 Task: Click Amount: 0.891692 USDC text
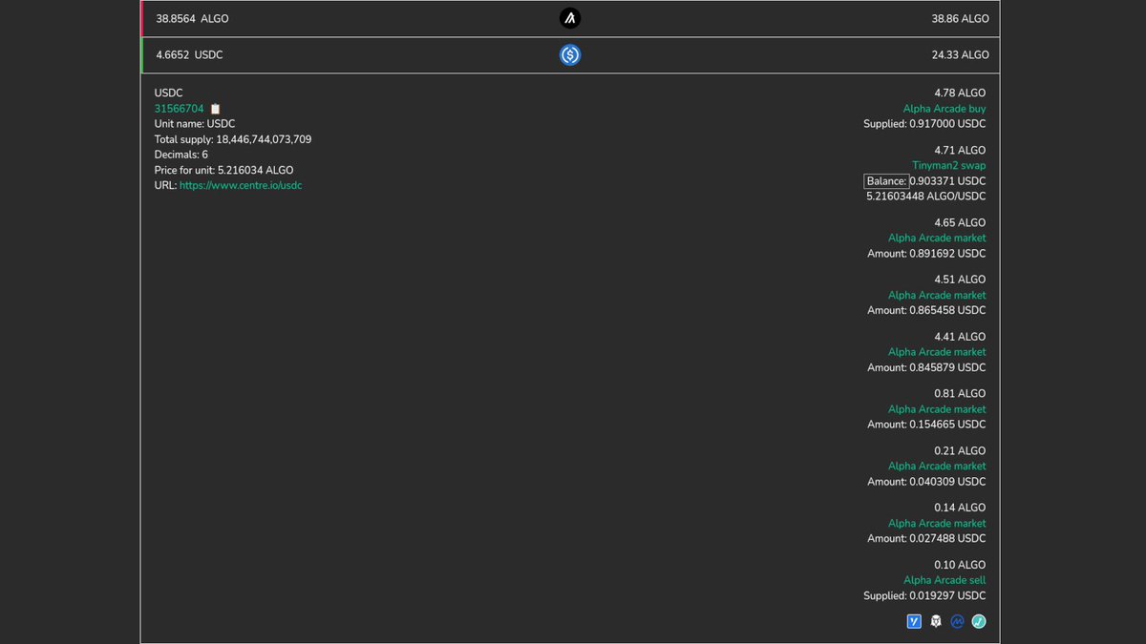click(x=926, y=254)
